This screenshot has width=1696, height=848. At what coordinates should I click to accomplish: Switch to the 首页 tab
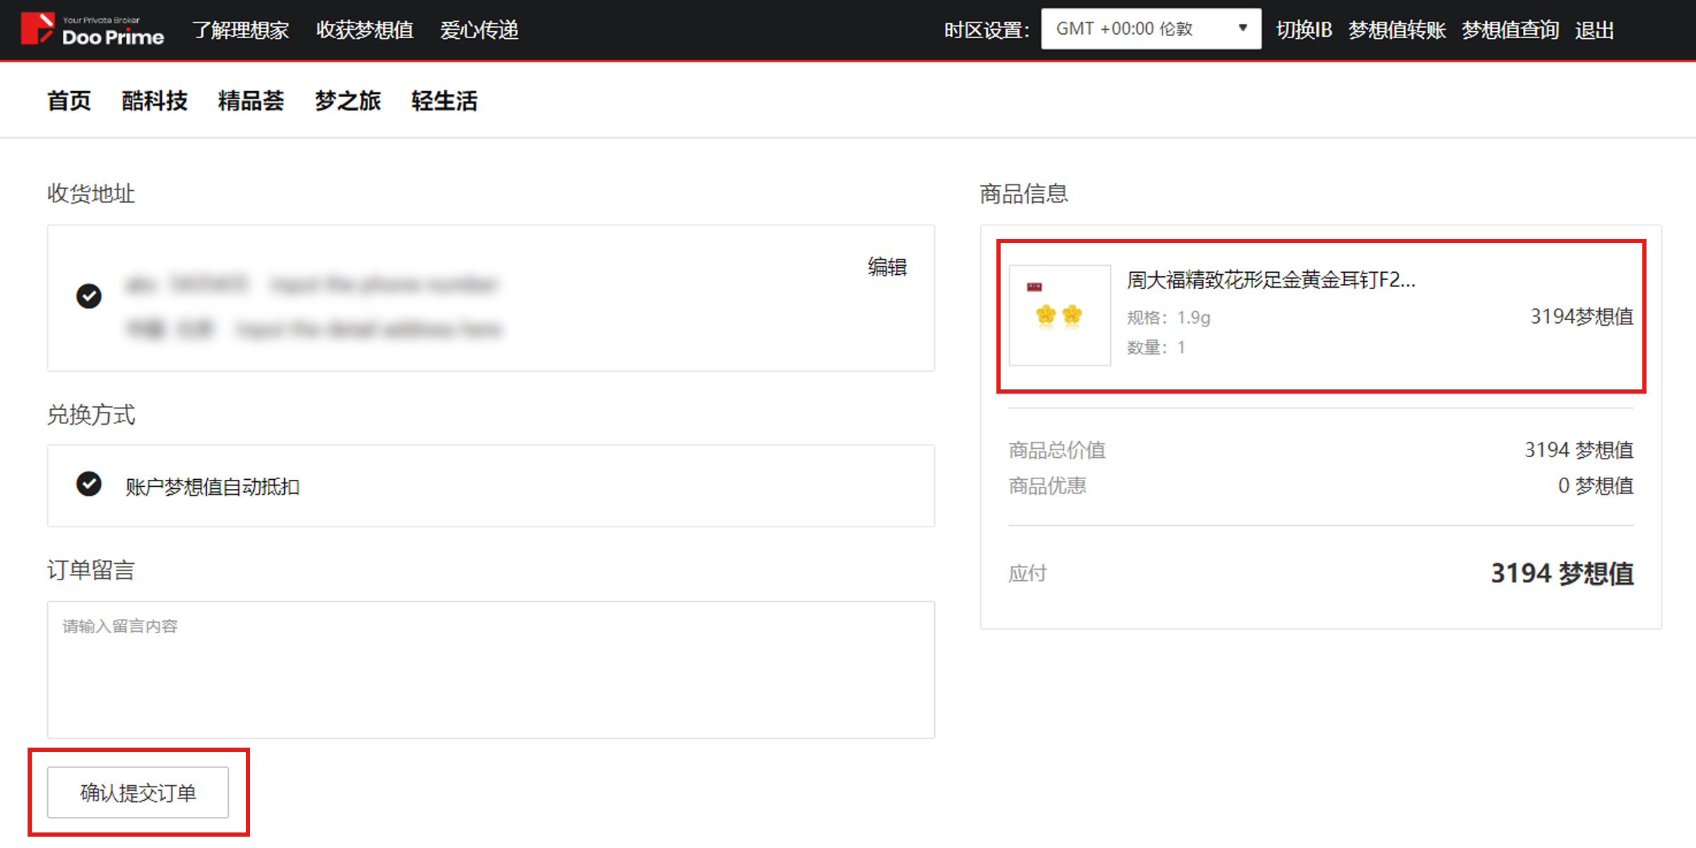(x=69, y=101)
